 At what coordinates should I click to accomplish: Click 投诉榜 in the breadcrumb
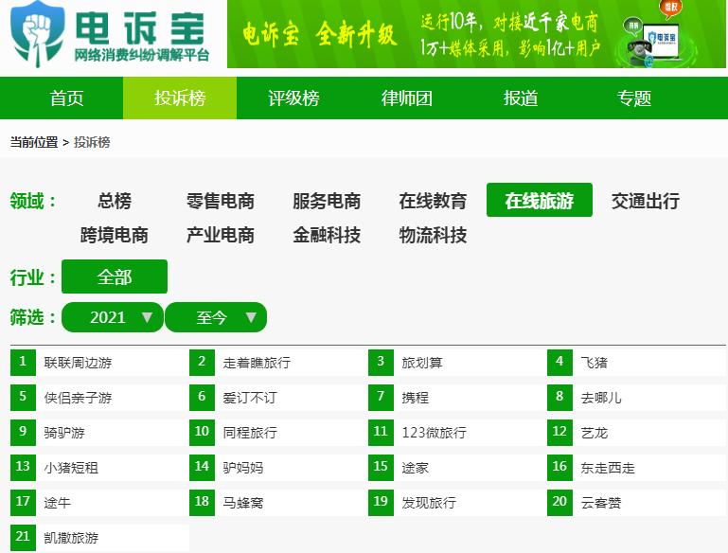[92, 142]
